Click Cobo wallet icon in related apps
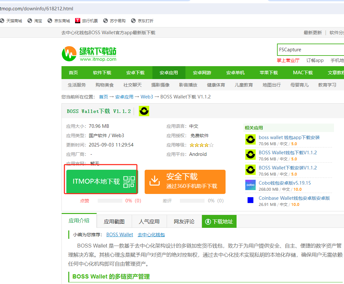This screenshot has height=284, width=344. pos(250,185)
